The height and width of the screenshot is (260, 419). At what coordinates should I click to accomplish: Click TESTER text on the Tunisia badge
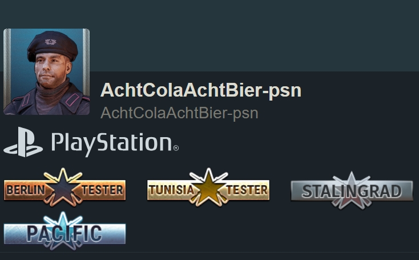247,190
